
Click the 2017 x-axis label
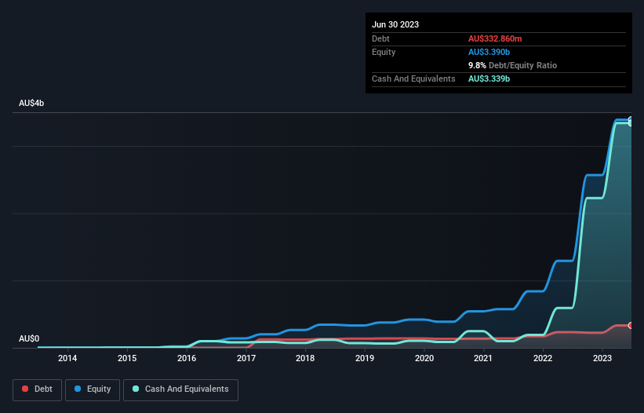click(x=246, y=358)
